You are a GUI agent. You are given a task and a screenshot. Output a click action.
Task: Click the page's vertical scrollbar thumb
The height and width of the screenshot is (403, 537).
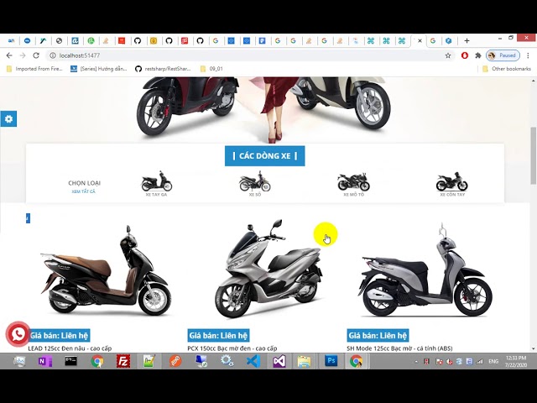[x=534, y=156]
